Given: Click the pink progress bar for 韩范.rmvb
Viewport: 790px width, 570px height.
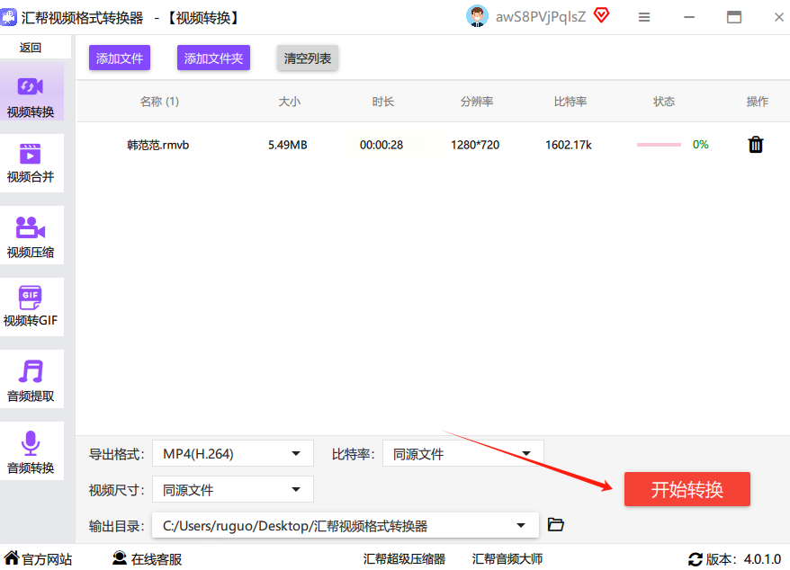Looking at the screenshot, I should coord(659,145).
